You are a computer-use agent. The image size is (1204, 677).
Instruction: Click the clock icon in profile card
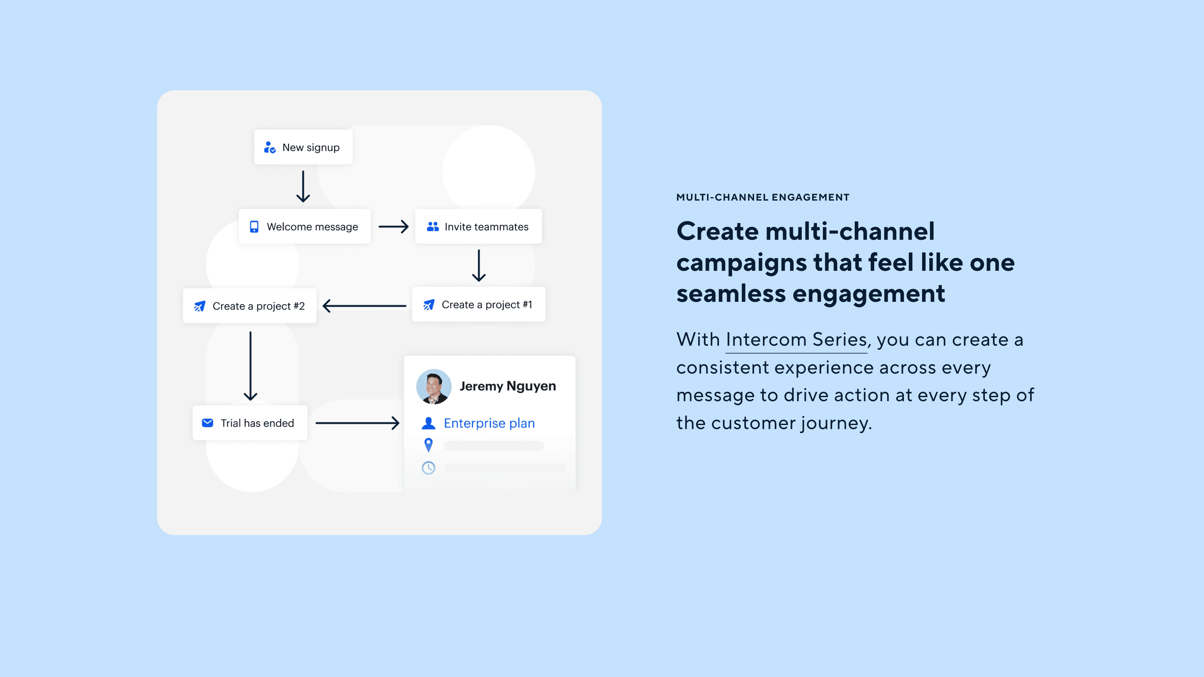tap(428, 468)
